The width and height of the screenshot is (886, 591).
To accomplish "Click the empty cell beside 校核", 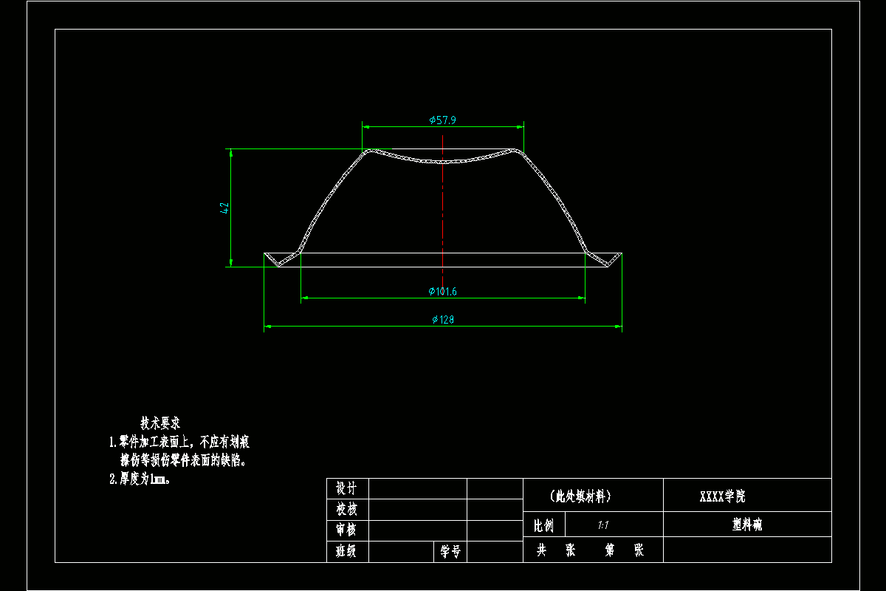I will 418,509.
